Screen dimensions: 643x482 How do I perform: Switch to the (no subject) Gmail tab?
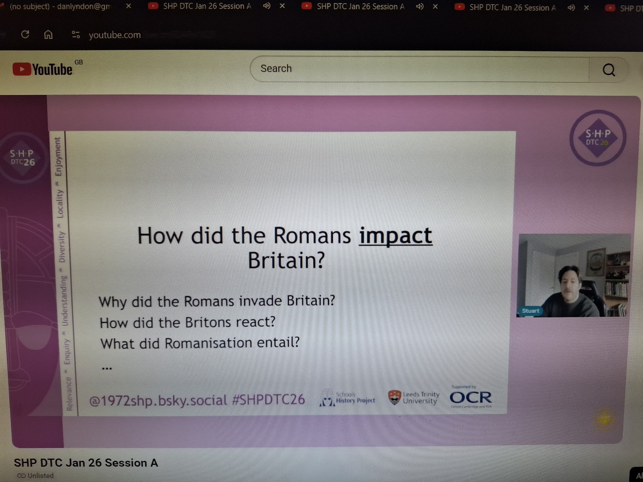[60, 6]
